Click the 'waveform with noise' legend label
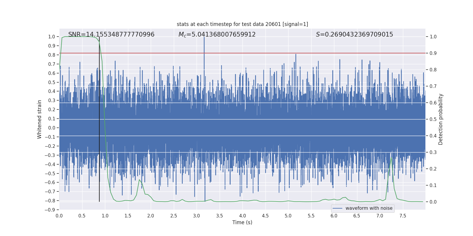This screenshot has width=473, height=236. (369, 208)
